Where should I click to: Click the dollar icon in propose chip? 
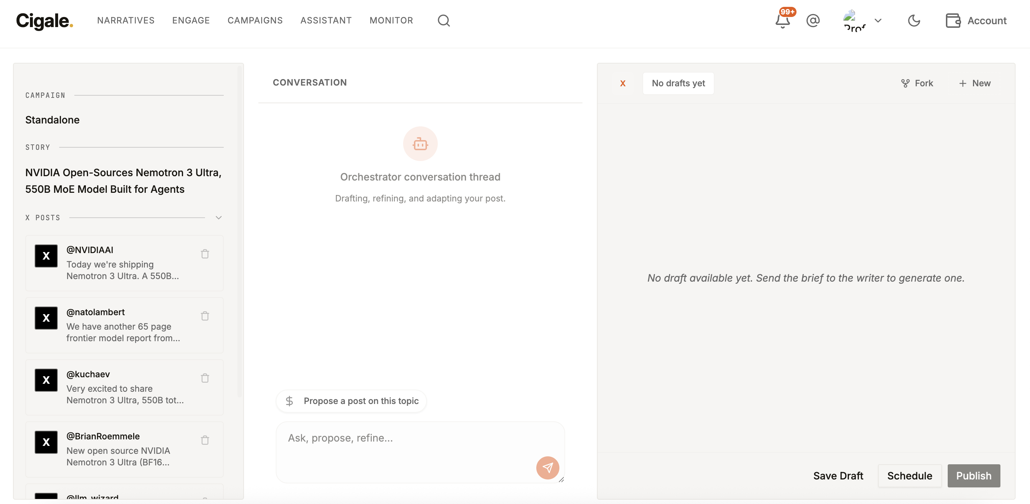click(289, 401)
